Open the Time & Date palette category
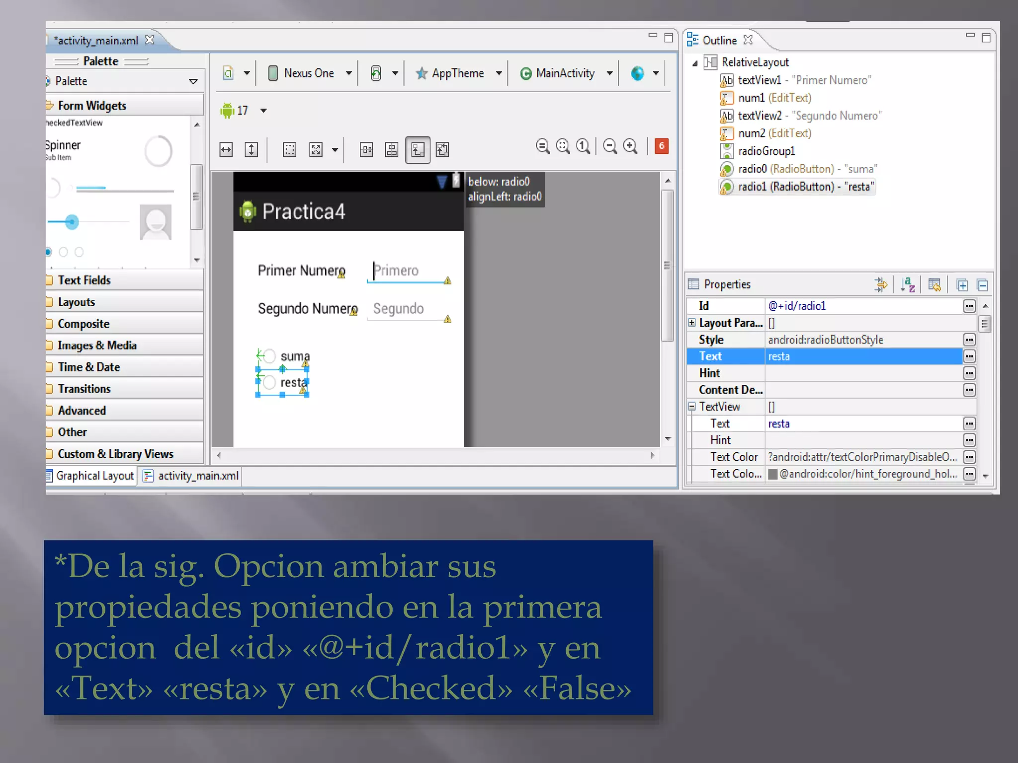 (124, 367)
